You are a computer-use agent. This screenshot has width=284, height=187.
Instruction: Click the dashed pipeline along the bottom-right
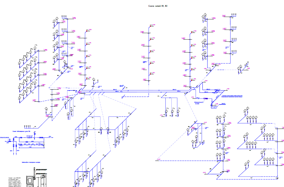click(x=242, y=179)
